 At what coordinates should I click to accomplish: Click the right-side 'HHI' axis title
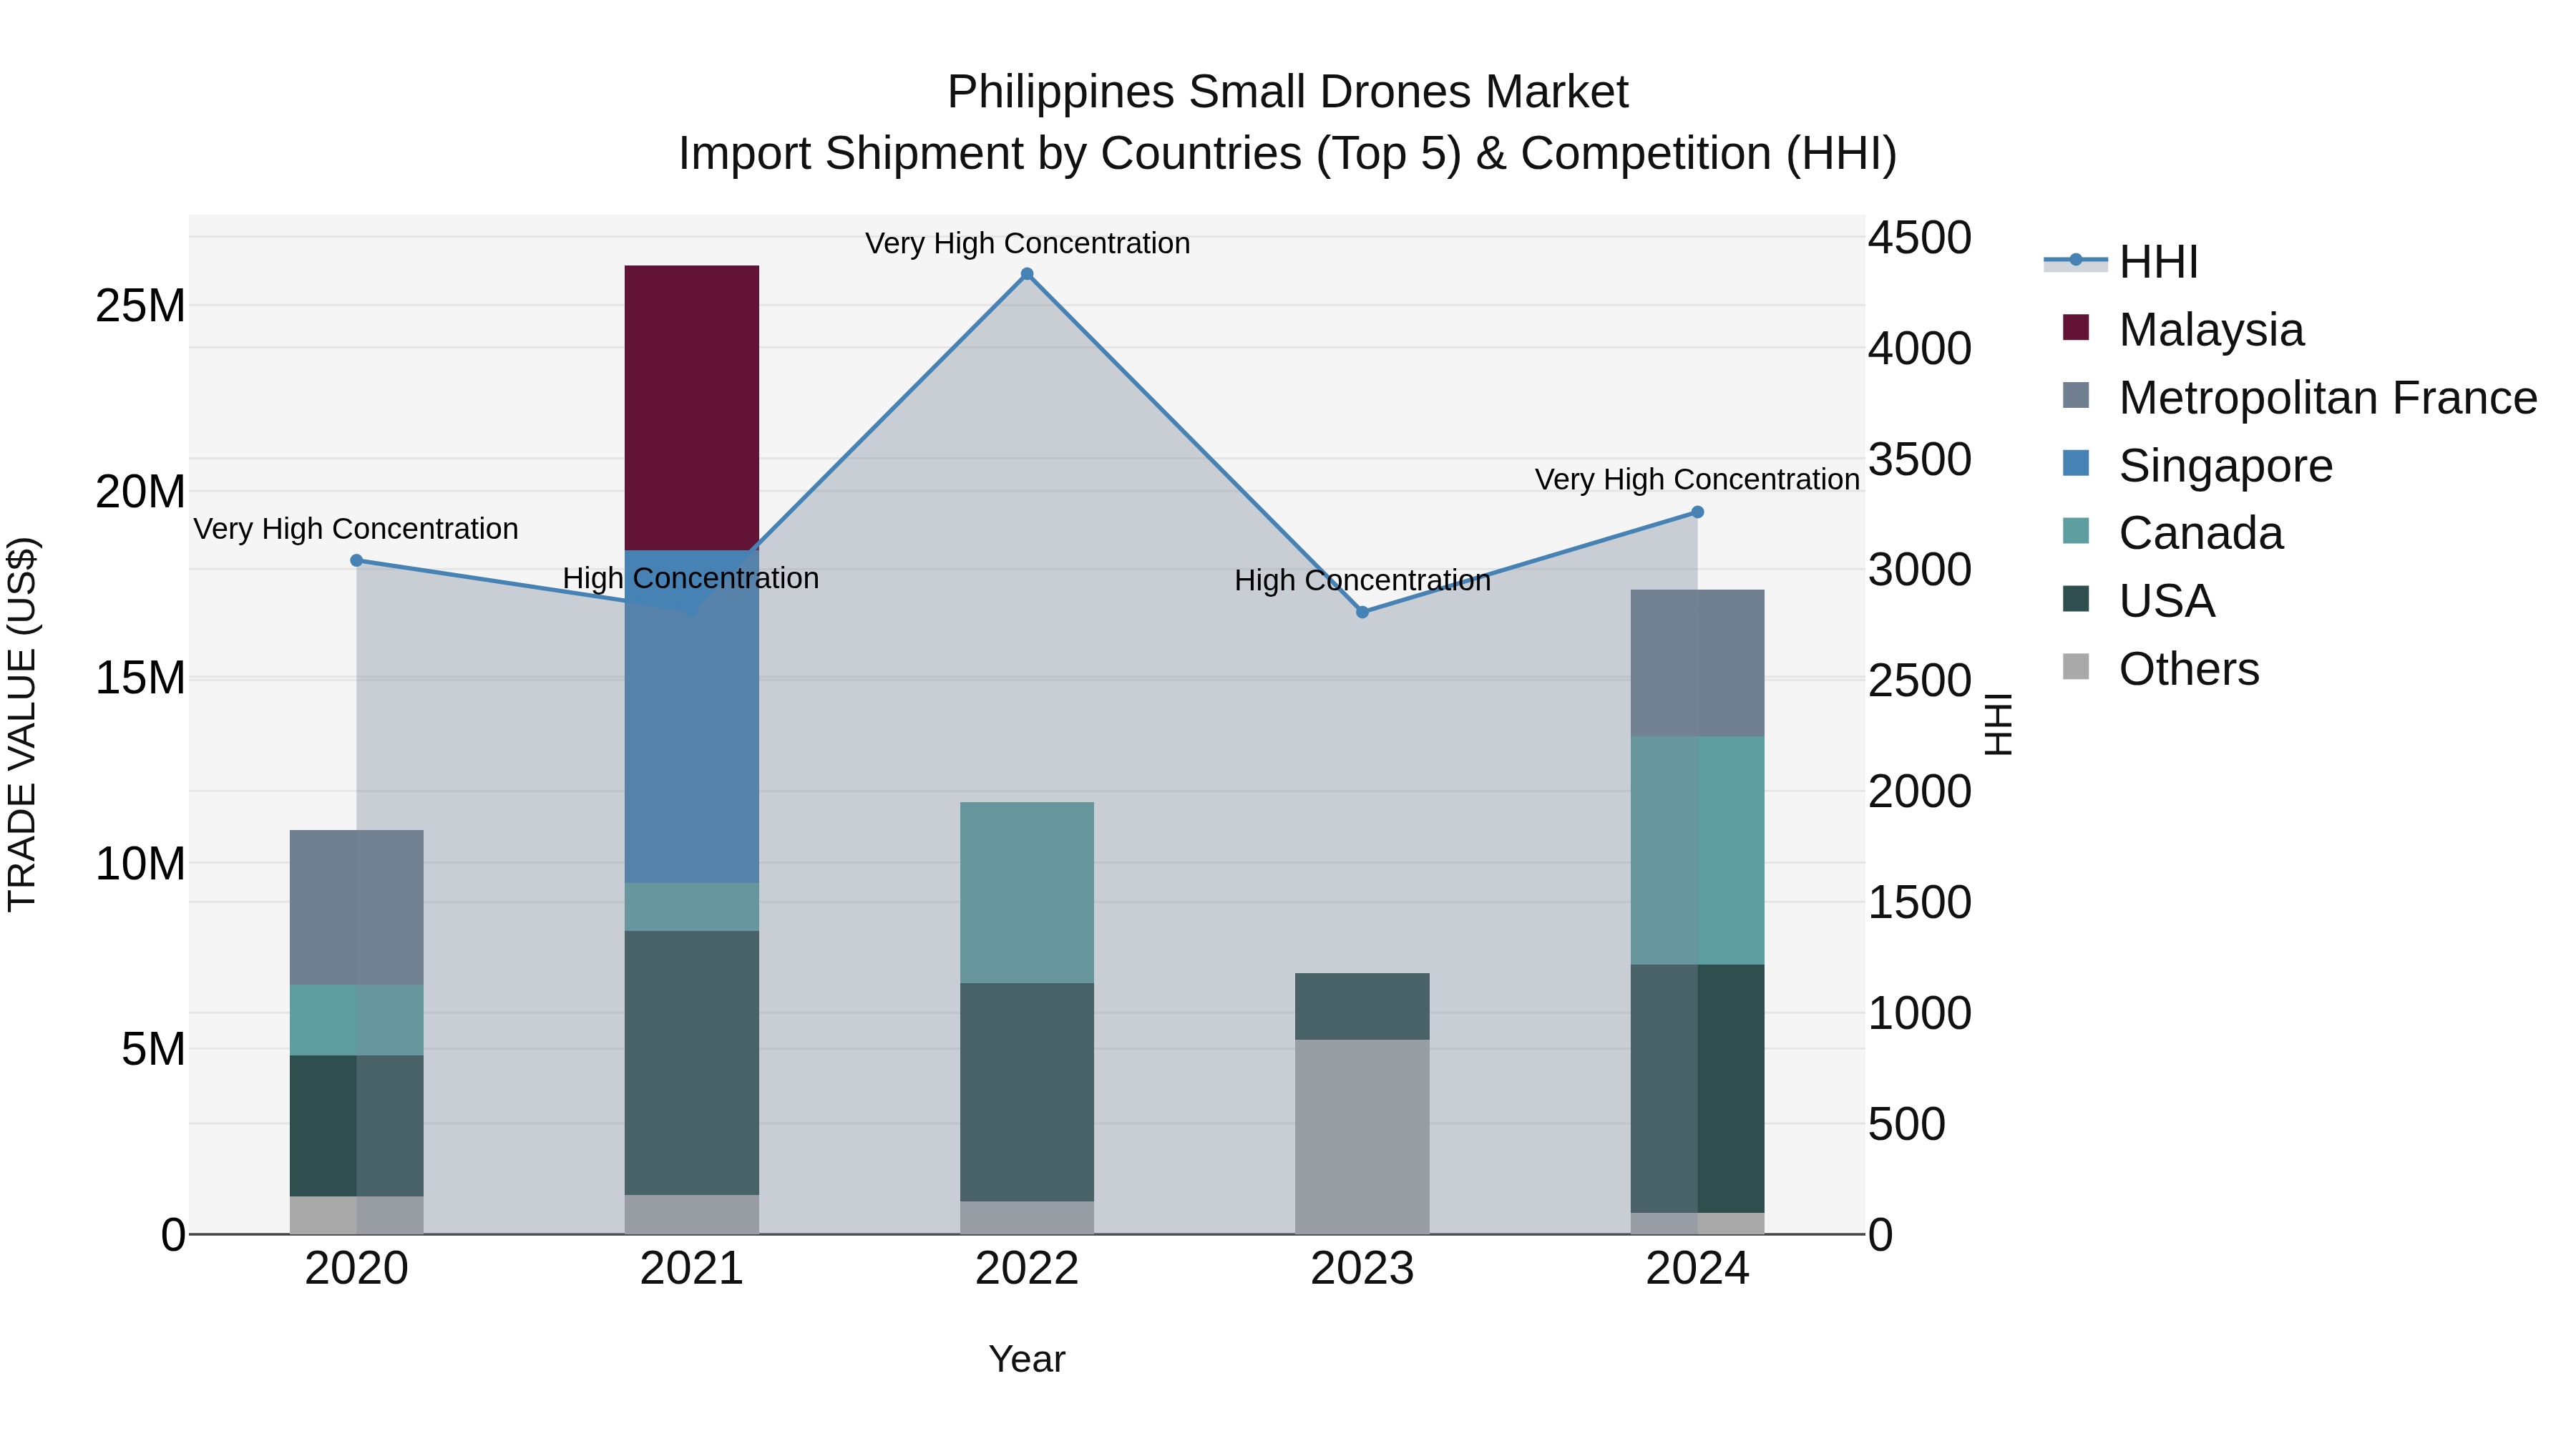point(1998,725)
